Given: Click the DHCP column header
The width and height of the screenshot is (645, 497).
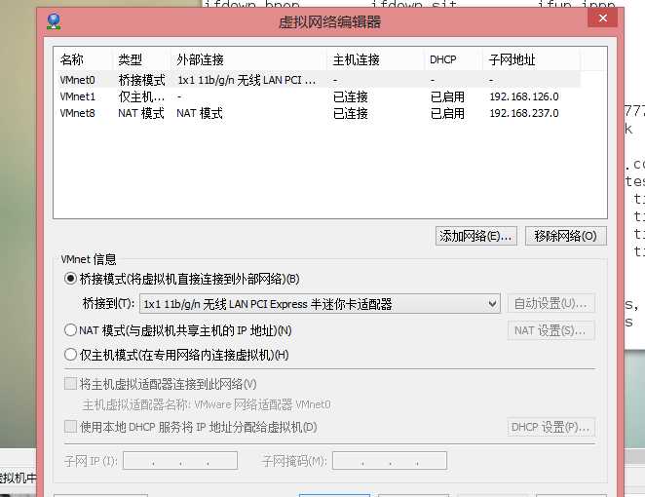Looking at the screenshot, I should (x=454, y=60).
